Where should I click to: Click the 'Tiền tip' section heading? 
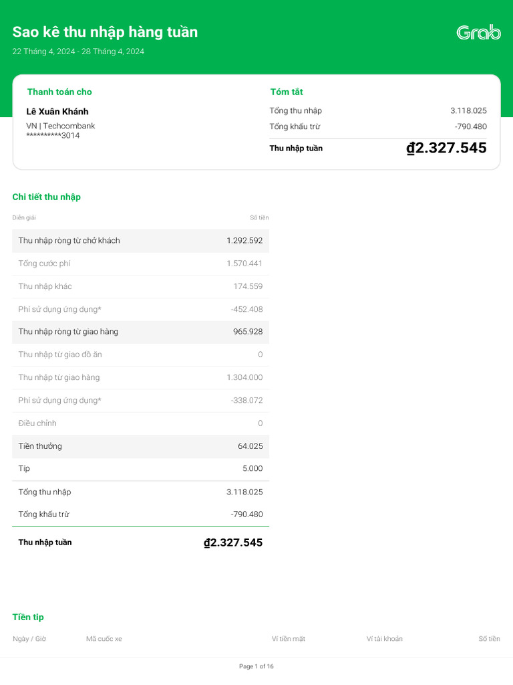click(28, 617)
